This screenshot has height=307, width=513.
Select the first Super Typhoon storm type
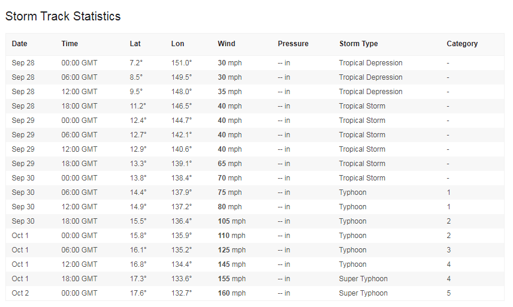(363, 279)
